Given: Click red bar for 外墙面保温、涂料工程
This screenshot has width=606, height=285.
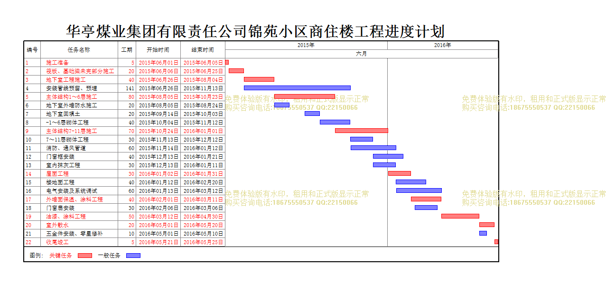Looking at the screenshot, I should [x=426, y=199].
